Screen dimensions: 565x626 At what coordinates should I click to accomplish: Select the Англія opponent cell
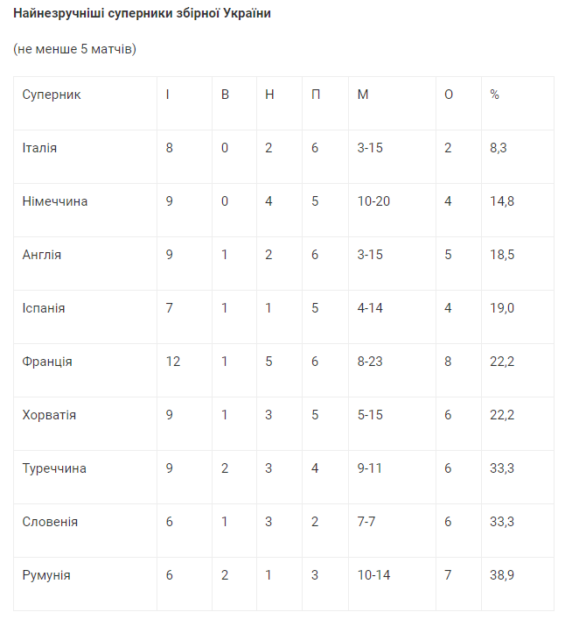pyautogui.click(x=41, y=255)
